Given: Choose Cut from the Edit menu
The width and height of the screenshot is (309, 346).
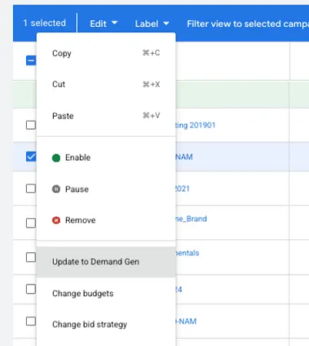Looking at the screenshot, I should [106, 85].
